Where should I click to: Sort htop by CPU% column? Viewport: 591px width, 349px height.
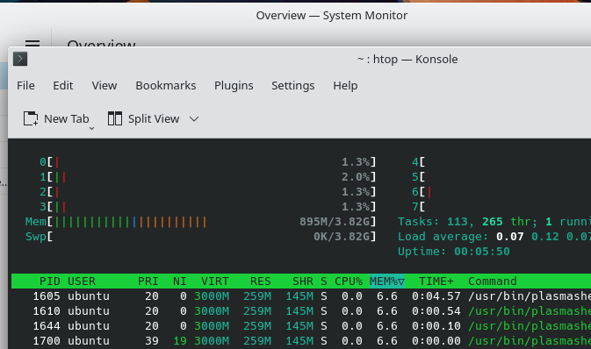(x=349, y=281)
